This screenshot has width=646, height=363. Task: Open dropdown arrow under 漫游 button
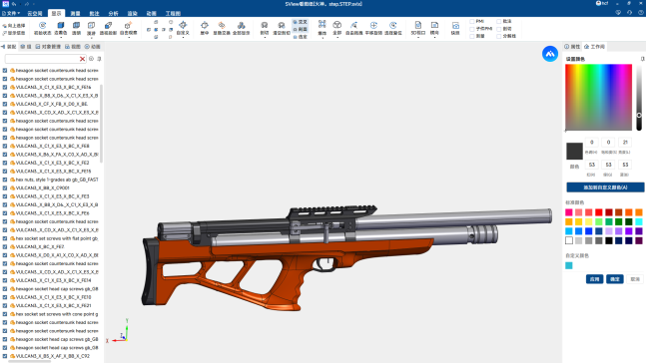click(91, 38)
